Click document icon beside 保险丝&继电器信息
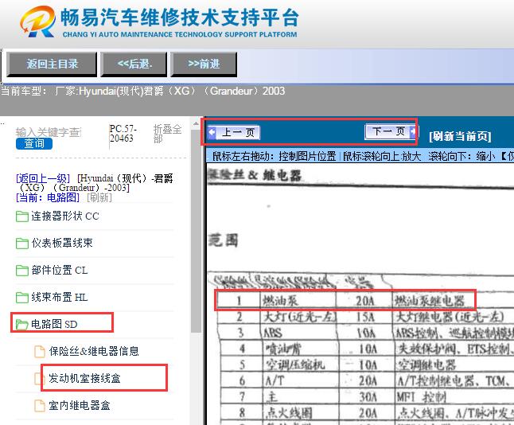This screenshot has width=514, height=425. tap(40, 352)
